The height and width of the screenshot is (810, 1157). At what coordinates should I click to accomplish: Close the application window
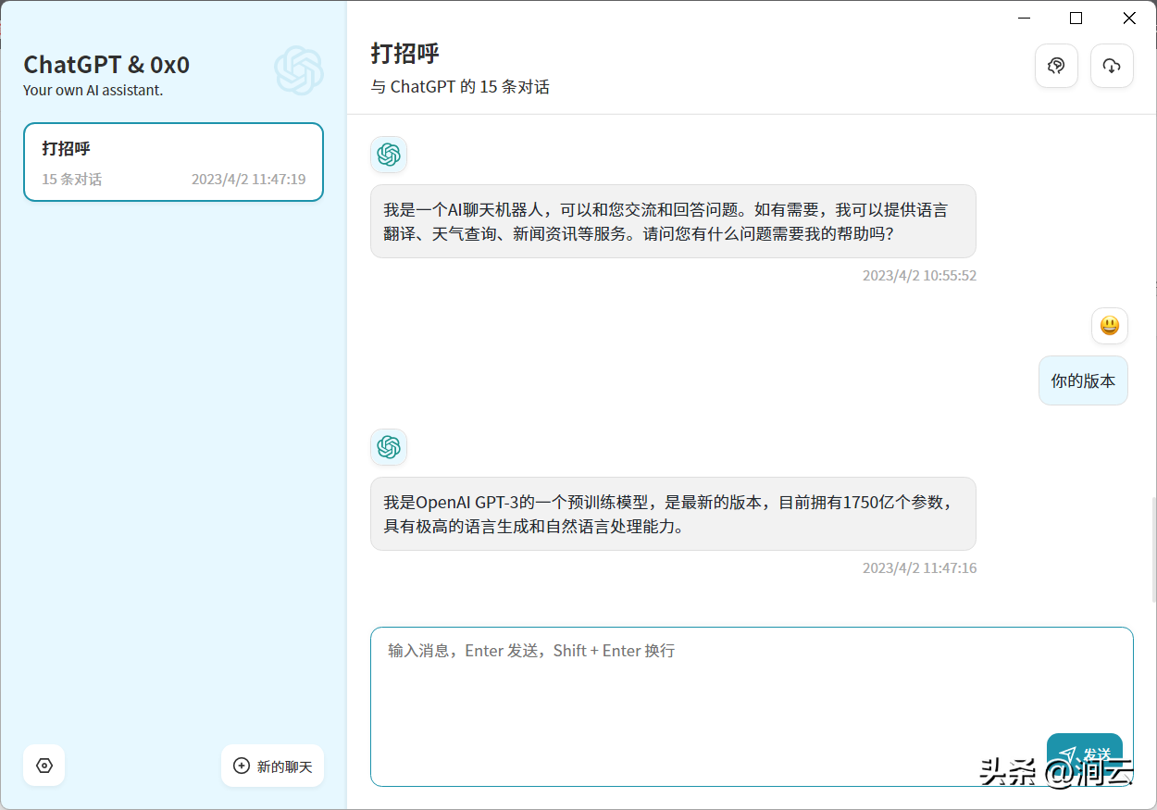coord(1129,18)
